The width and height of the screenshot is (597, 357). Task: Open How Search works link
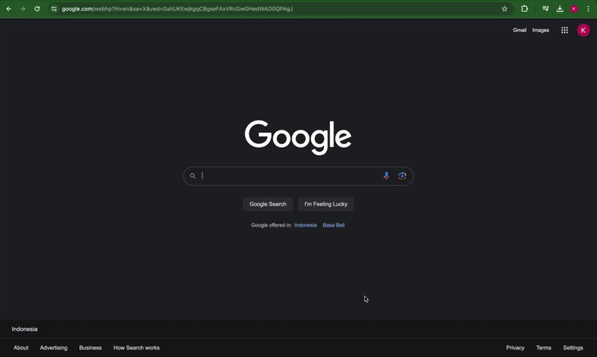click(137, 347)
